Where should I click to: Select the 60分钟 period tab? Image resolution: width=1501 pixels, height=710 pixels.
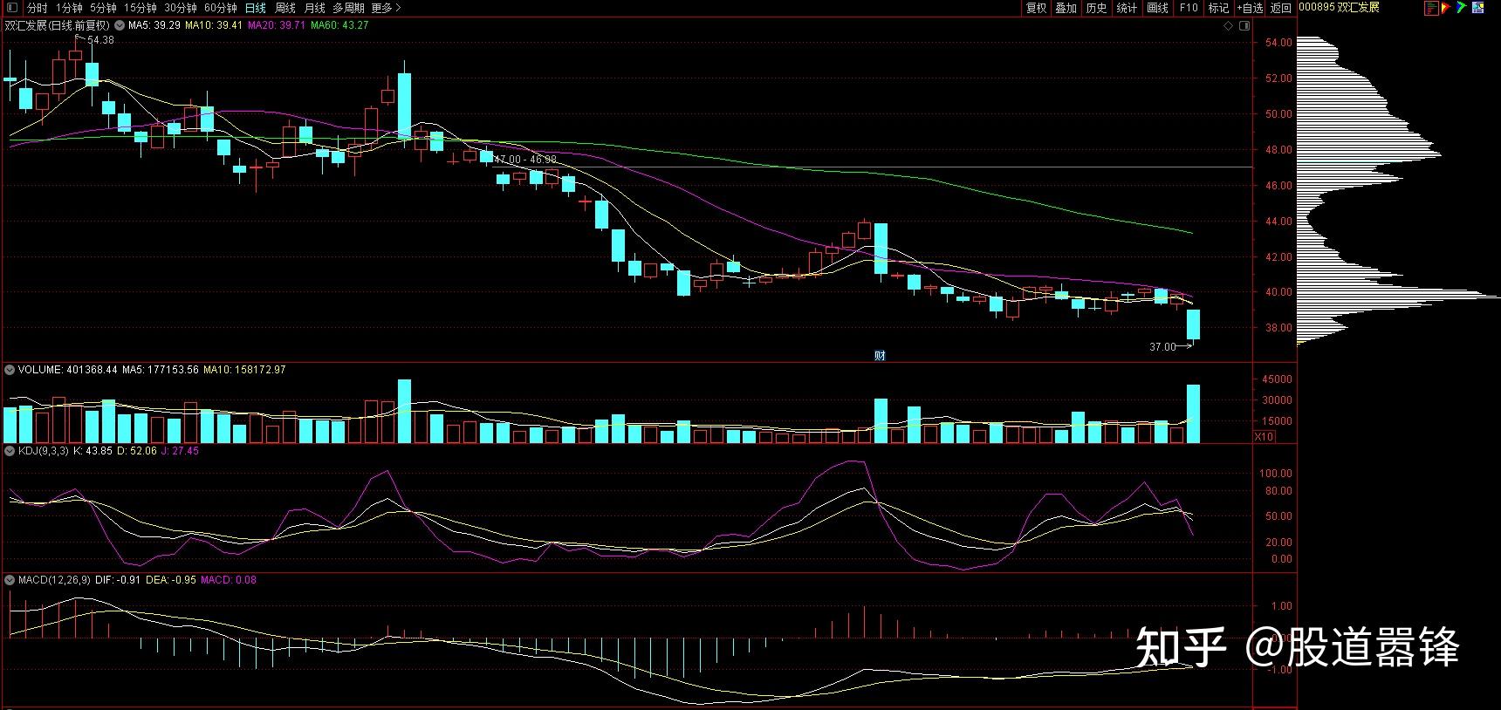click(x=221, y=8)
